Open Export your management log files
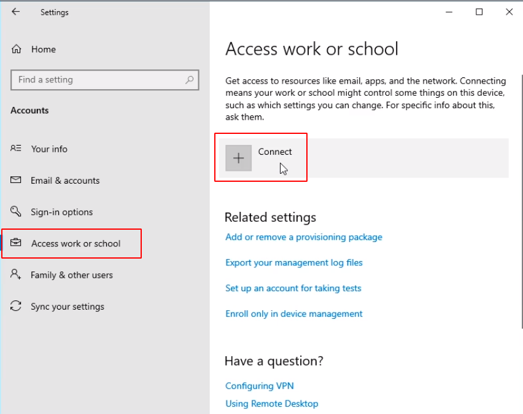Screen dimensions: 523x414 point(294,263)
